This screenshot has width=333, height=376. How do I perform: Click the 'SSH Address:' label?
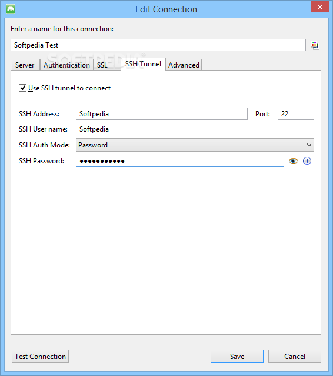(39, 113)
